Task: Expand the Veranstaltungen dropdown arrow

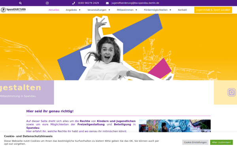Action: [x=109, y=10]
